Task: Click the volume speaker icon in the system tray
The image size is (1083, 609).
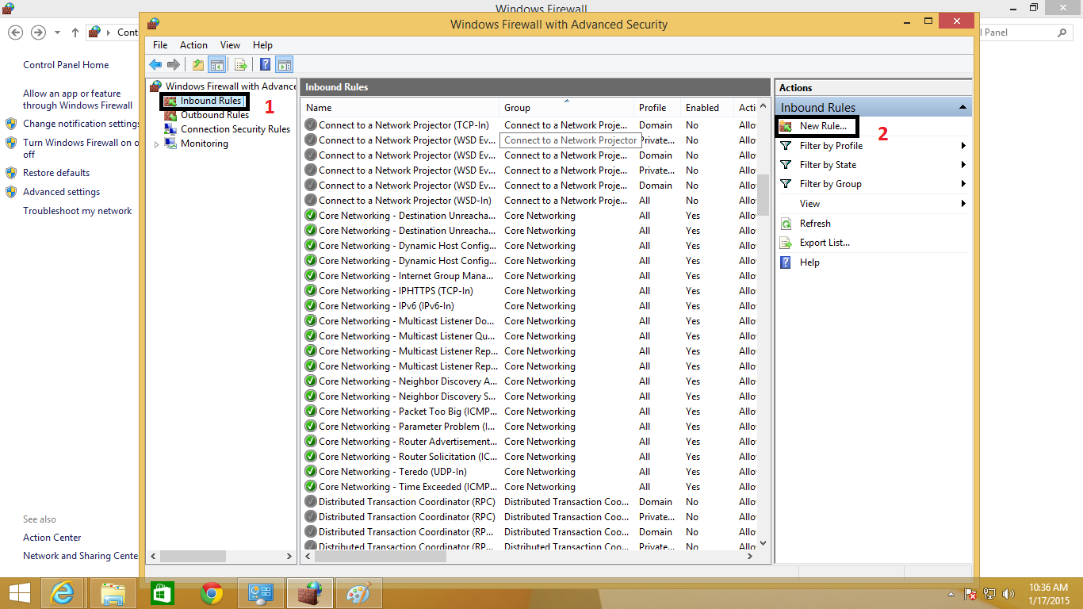Action: pyautogui.click(x=1008, y=594)
